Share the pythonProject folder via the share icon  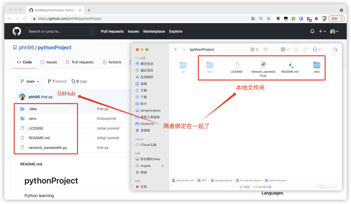coord(296,49)
